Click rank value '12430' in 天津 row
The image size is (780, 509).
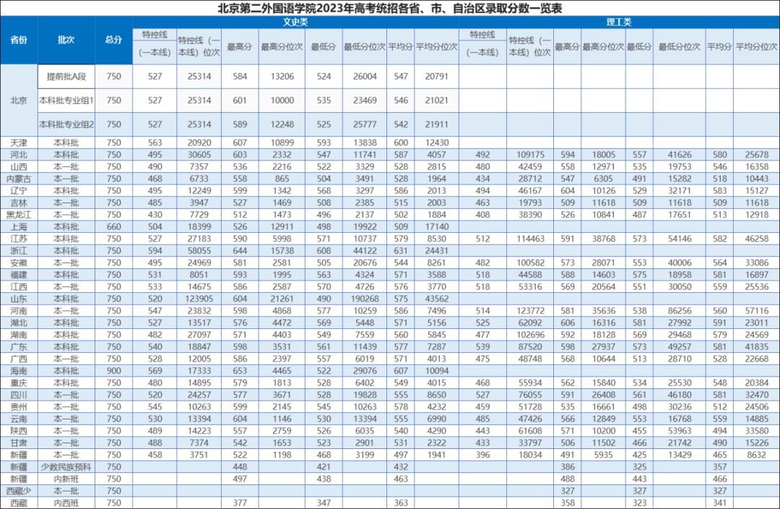(x=437, y=142)
